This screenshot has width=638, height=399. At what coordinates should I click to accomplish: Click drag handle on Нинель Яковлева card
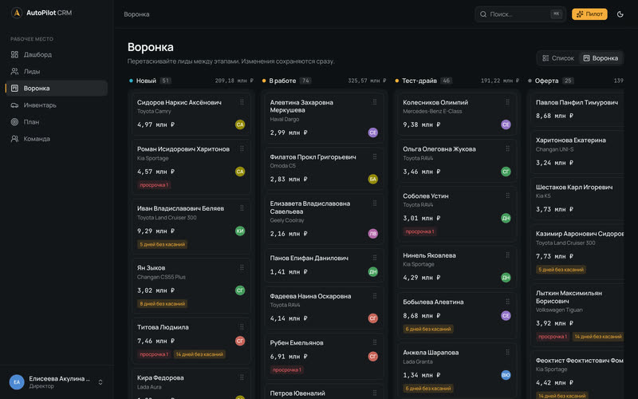point(507,255)
